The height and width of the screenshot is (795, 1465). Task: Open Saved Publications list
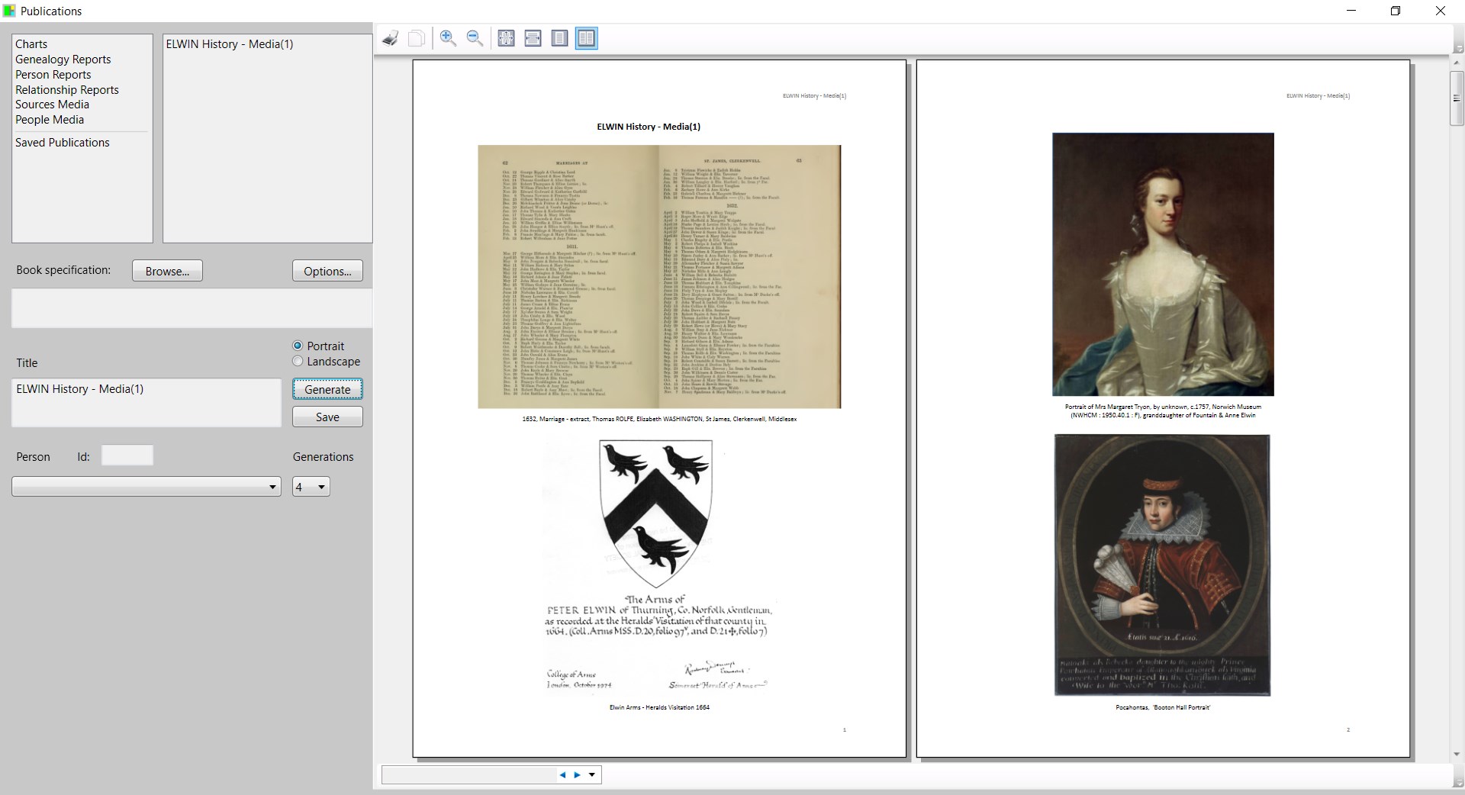click(x=63, y=143)
